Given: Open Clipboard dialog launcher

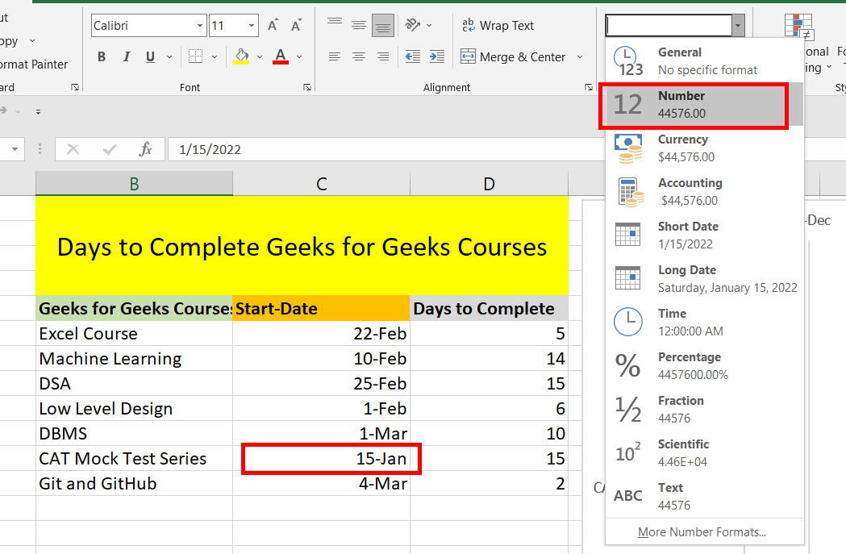Looking at the screenshot, I should 75,87.
